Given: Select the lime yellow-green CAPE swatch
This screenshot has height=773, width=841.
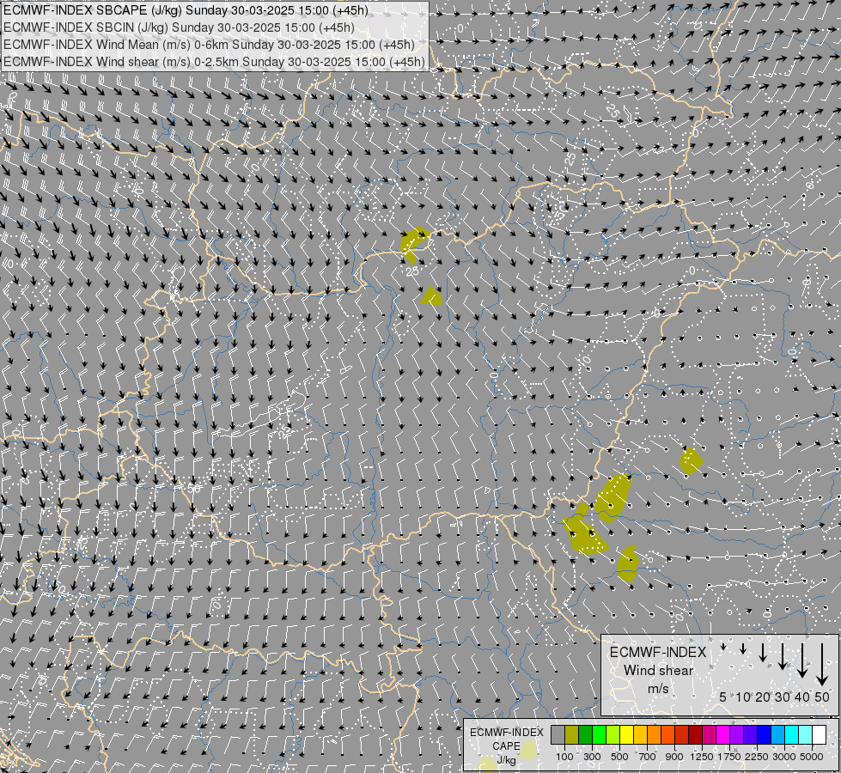Looking at the screenshot, I should point(613,735).
